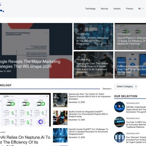
Task: Click the round YouTube To MP3 thumbnail
Action: (x=119, y=122)
